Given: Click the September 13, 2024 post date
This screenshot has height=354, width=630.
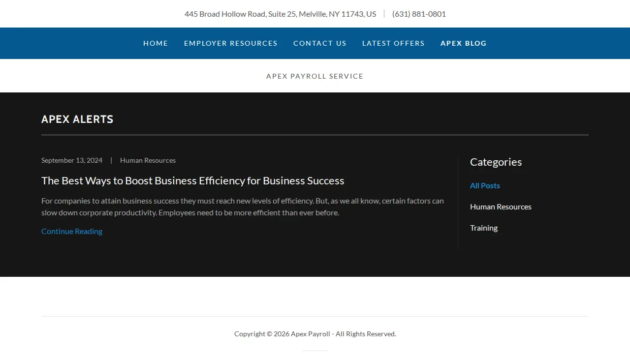Looking at the screenshot, I should click(x=72, y=160).
